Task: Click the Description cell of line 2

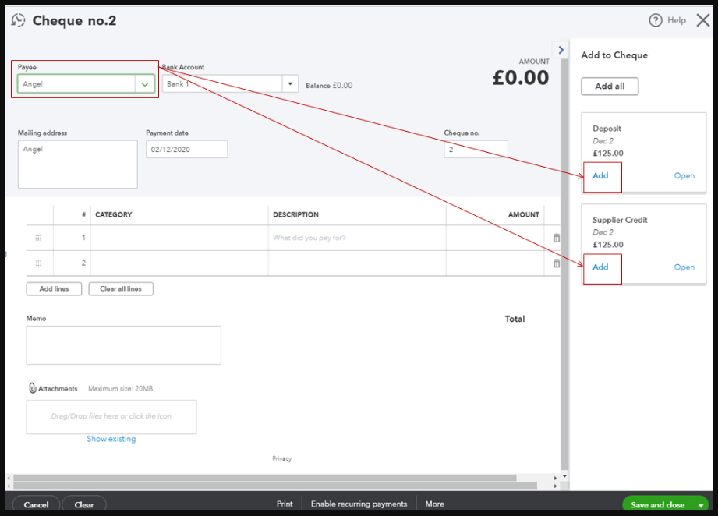Action: pos(357,263)
